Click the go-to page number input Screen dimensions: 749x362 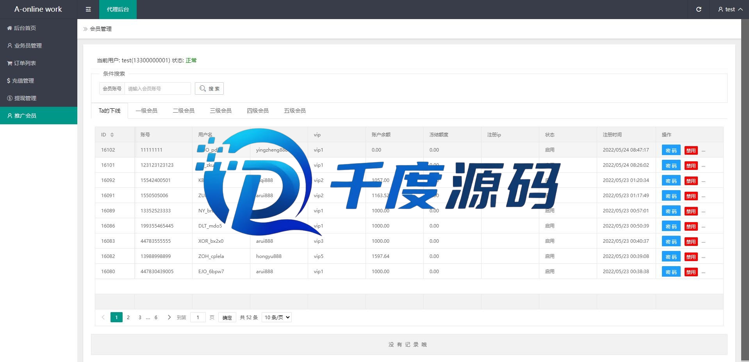tap(198, 317)
